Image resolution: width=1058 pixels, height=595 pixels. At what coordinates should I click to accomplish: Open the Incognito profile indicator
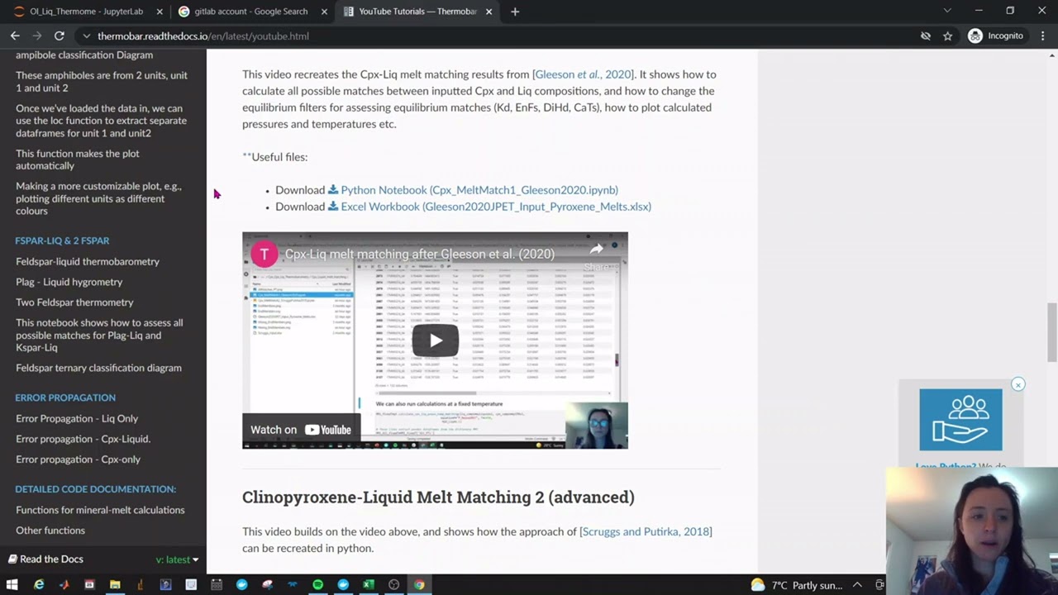click(x=996, y=36)
